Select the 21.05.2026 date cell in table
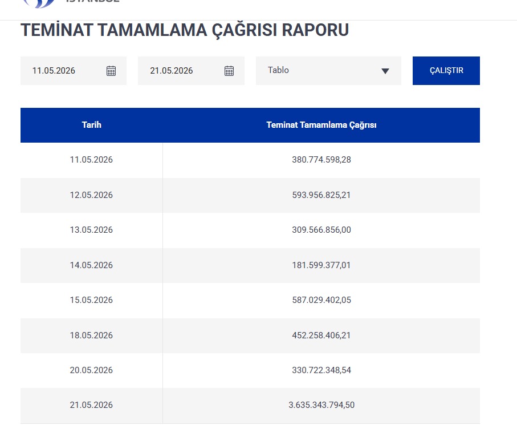517x445 pixels. tap(91, 405)
